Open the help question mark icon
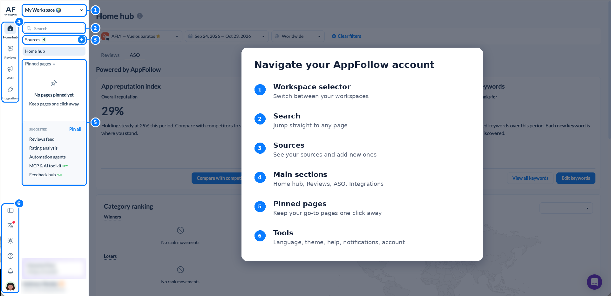The image size is (611, 296). [10, 256]
